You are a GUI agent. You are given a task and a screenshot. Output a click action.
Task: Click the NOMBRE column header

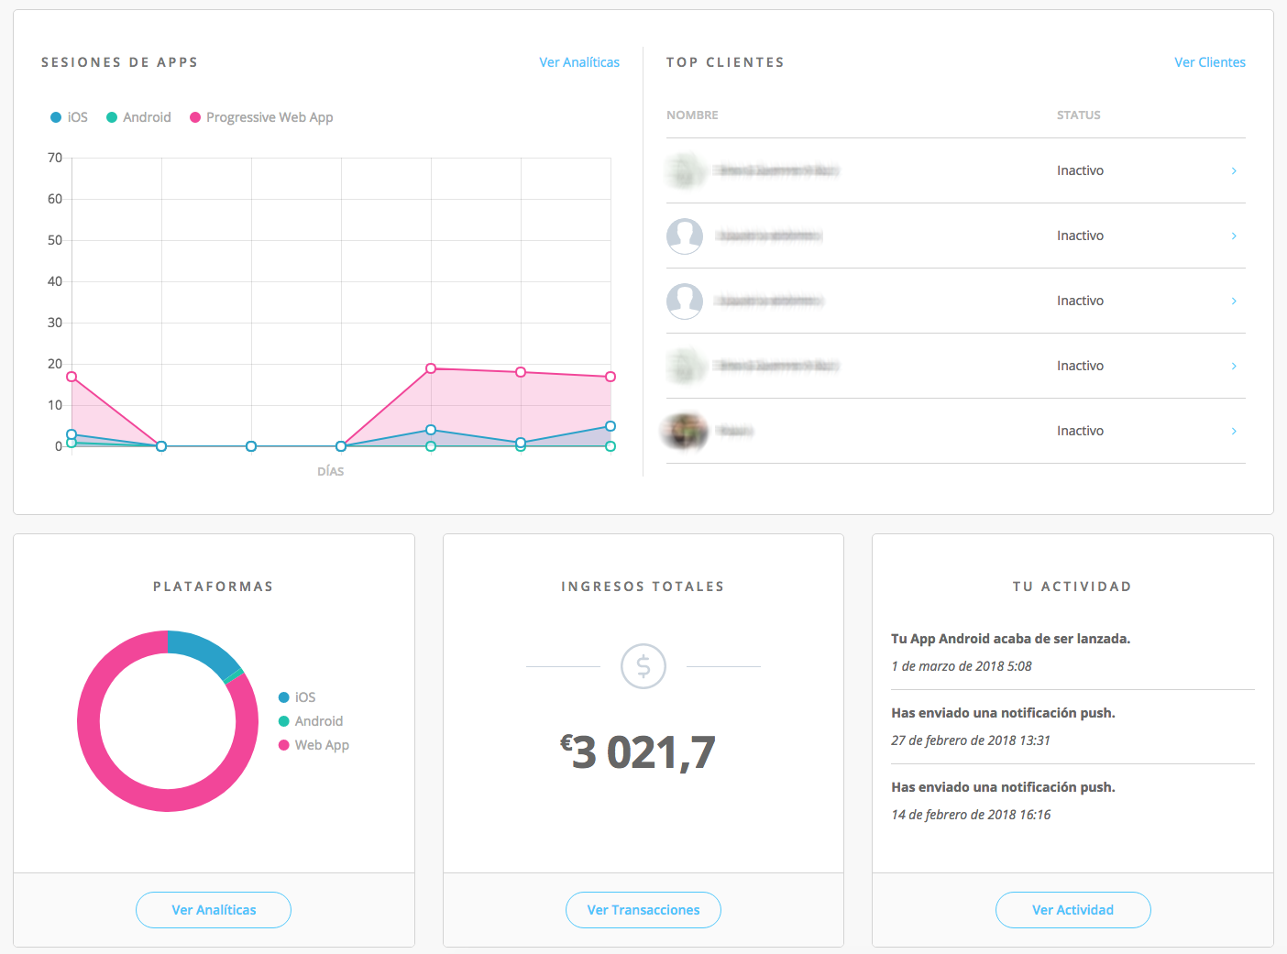tap(692, 115)
